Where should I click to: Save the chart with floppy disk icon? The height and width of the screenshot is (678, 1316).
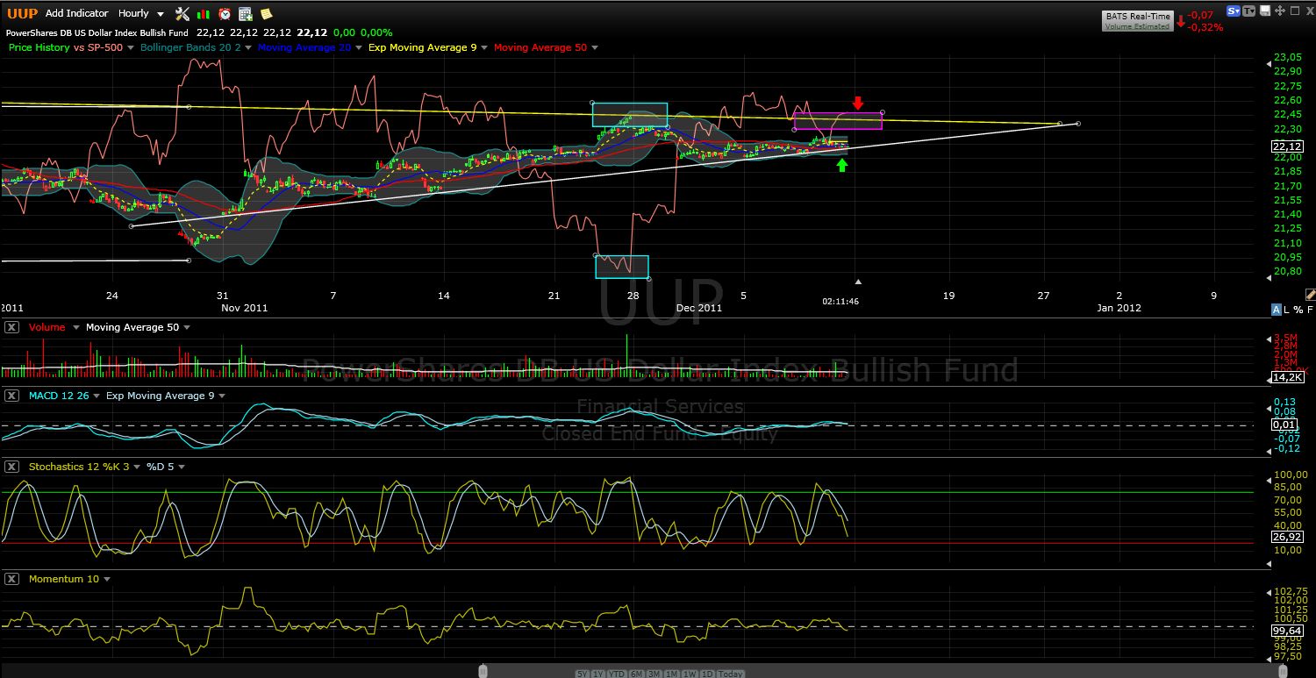[x=1266, y=11]
